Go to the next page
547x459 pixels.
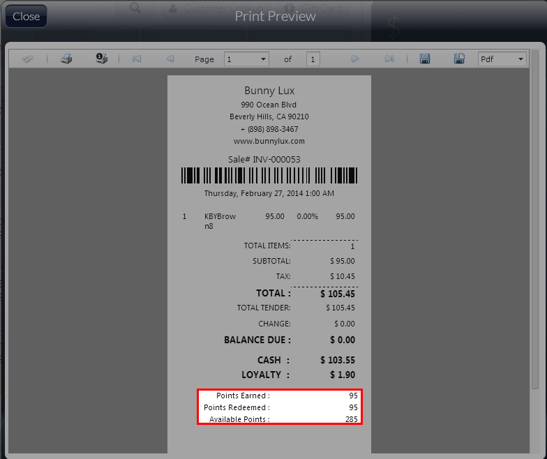354,59
